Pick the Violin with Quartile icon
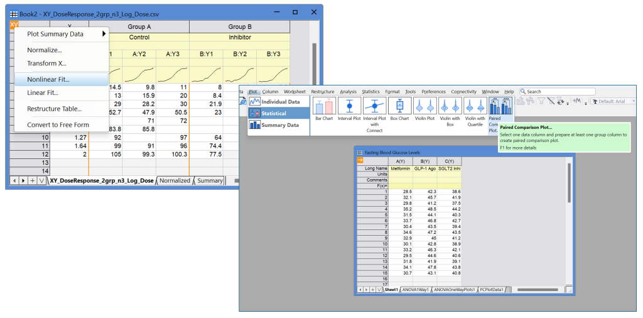643x318 pixels. pos(475,106)
